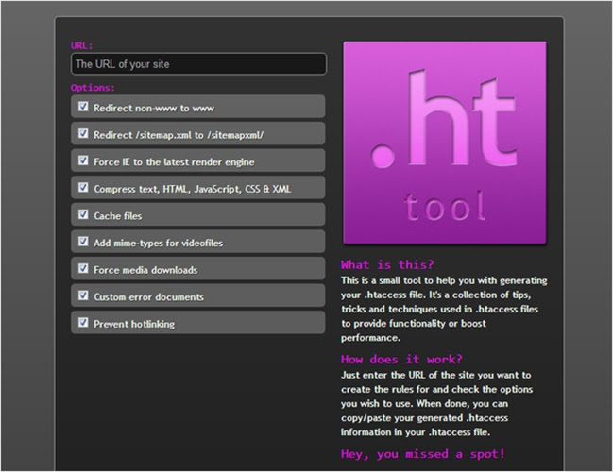Image resolution: width=613 pixels, height=472 pixels.
Task: Click the .ht tool logo image
Action: coord(445,143)
